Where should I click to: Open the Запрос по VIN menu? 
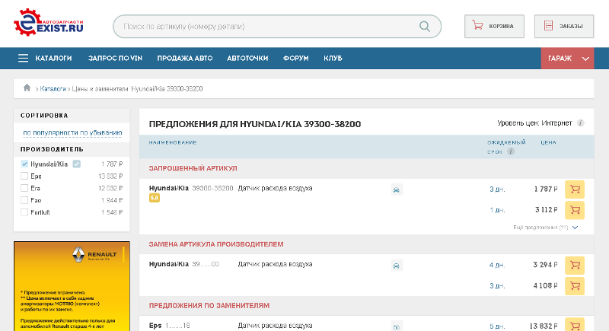point(114,58)
